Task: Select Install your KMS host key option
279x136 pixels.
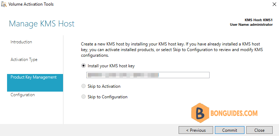Action: coord(83,66)
